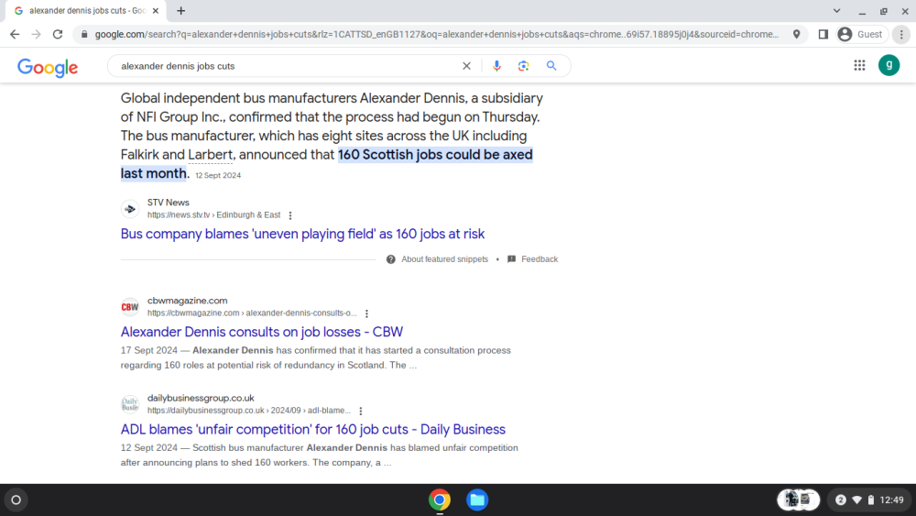916x516 pixels.
Task: Open the Chrome three-dot menu
Action: (x=901, y=35)
